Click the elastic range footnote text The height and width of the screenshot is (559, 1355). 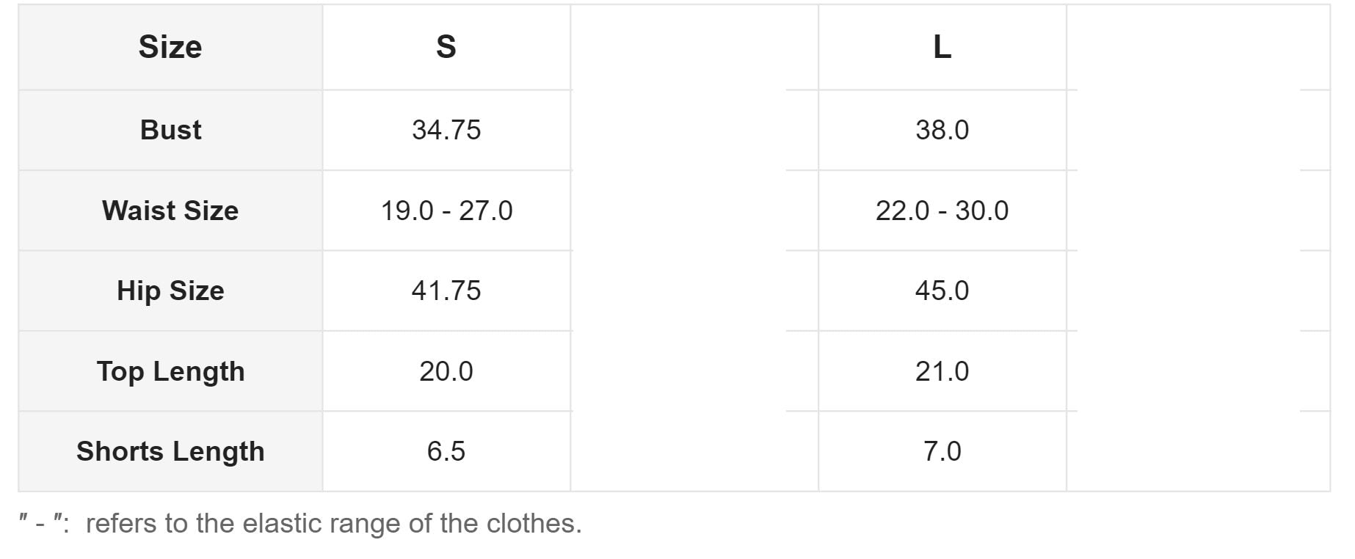point(333,524)
